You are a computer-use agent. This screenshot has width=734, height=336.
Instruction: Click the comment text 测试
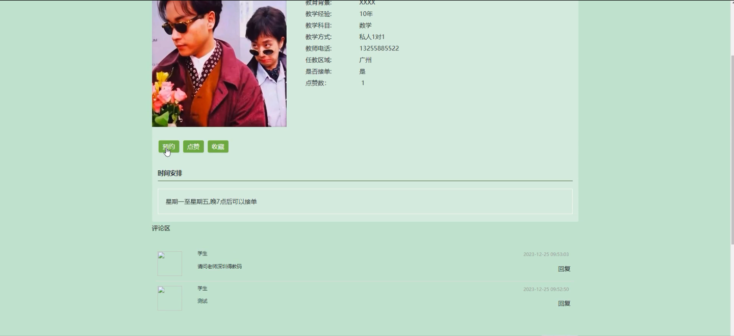[203, 301]
